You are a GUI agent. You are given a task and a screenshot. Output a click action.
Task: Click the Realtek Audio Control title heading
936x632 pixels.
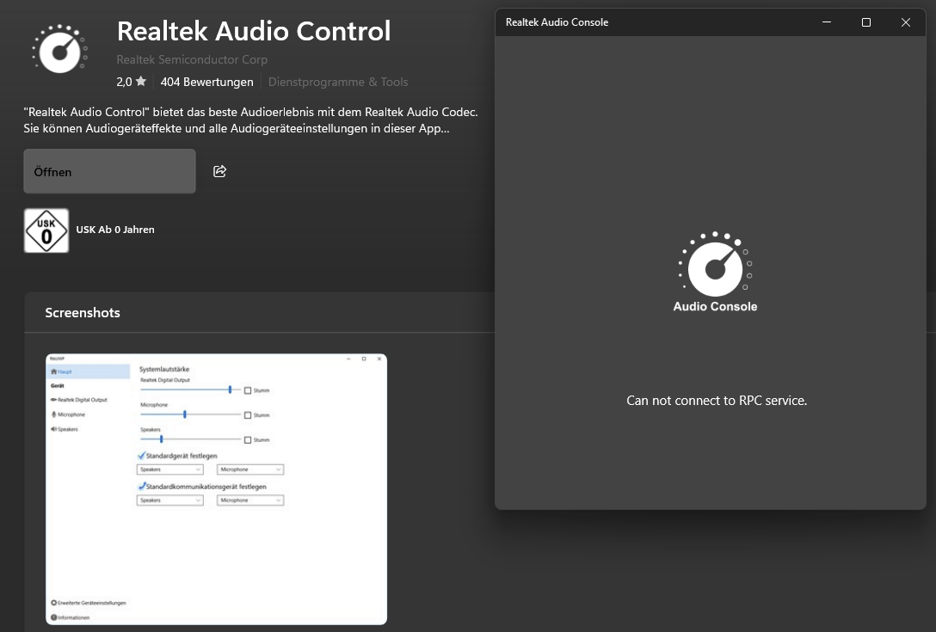coord(254,31)
